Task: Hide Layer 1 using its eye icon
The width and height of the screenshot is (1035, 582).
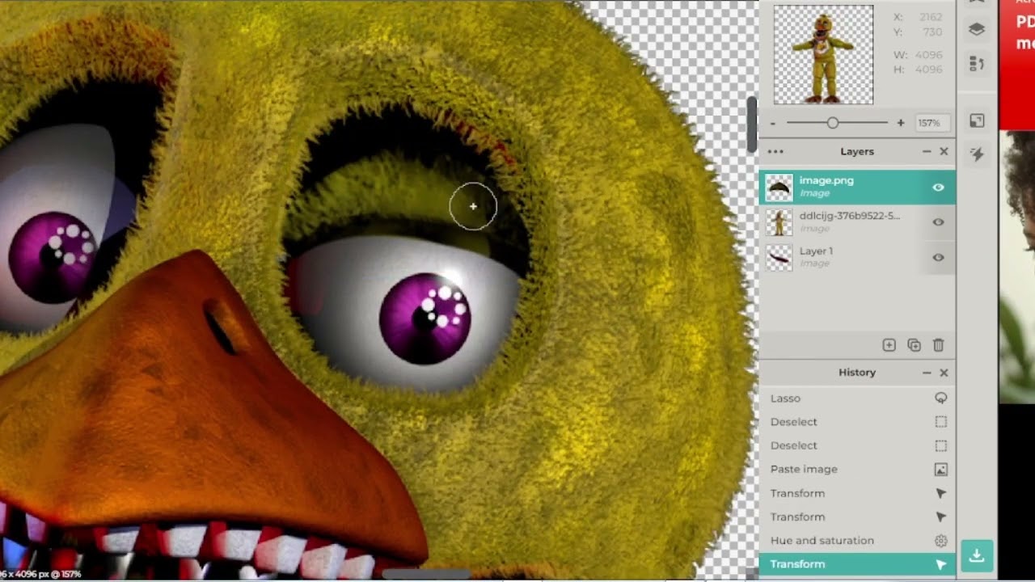Action: 938,257
